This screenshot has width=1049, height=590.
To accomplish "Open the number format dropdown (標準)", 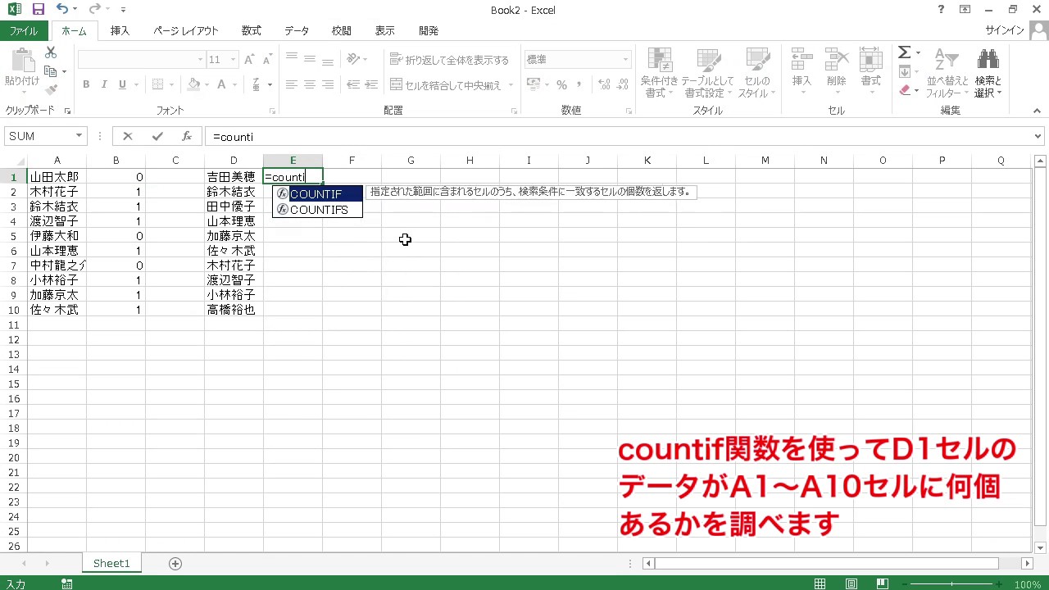I will coord(625,60).
